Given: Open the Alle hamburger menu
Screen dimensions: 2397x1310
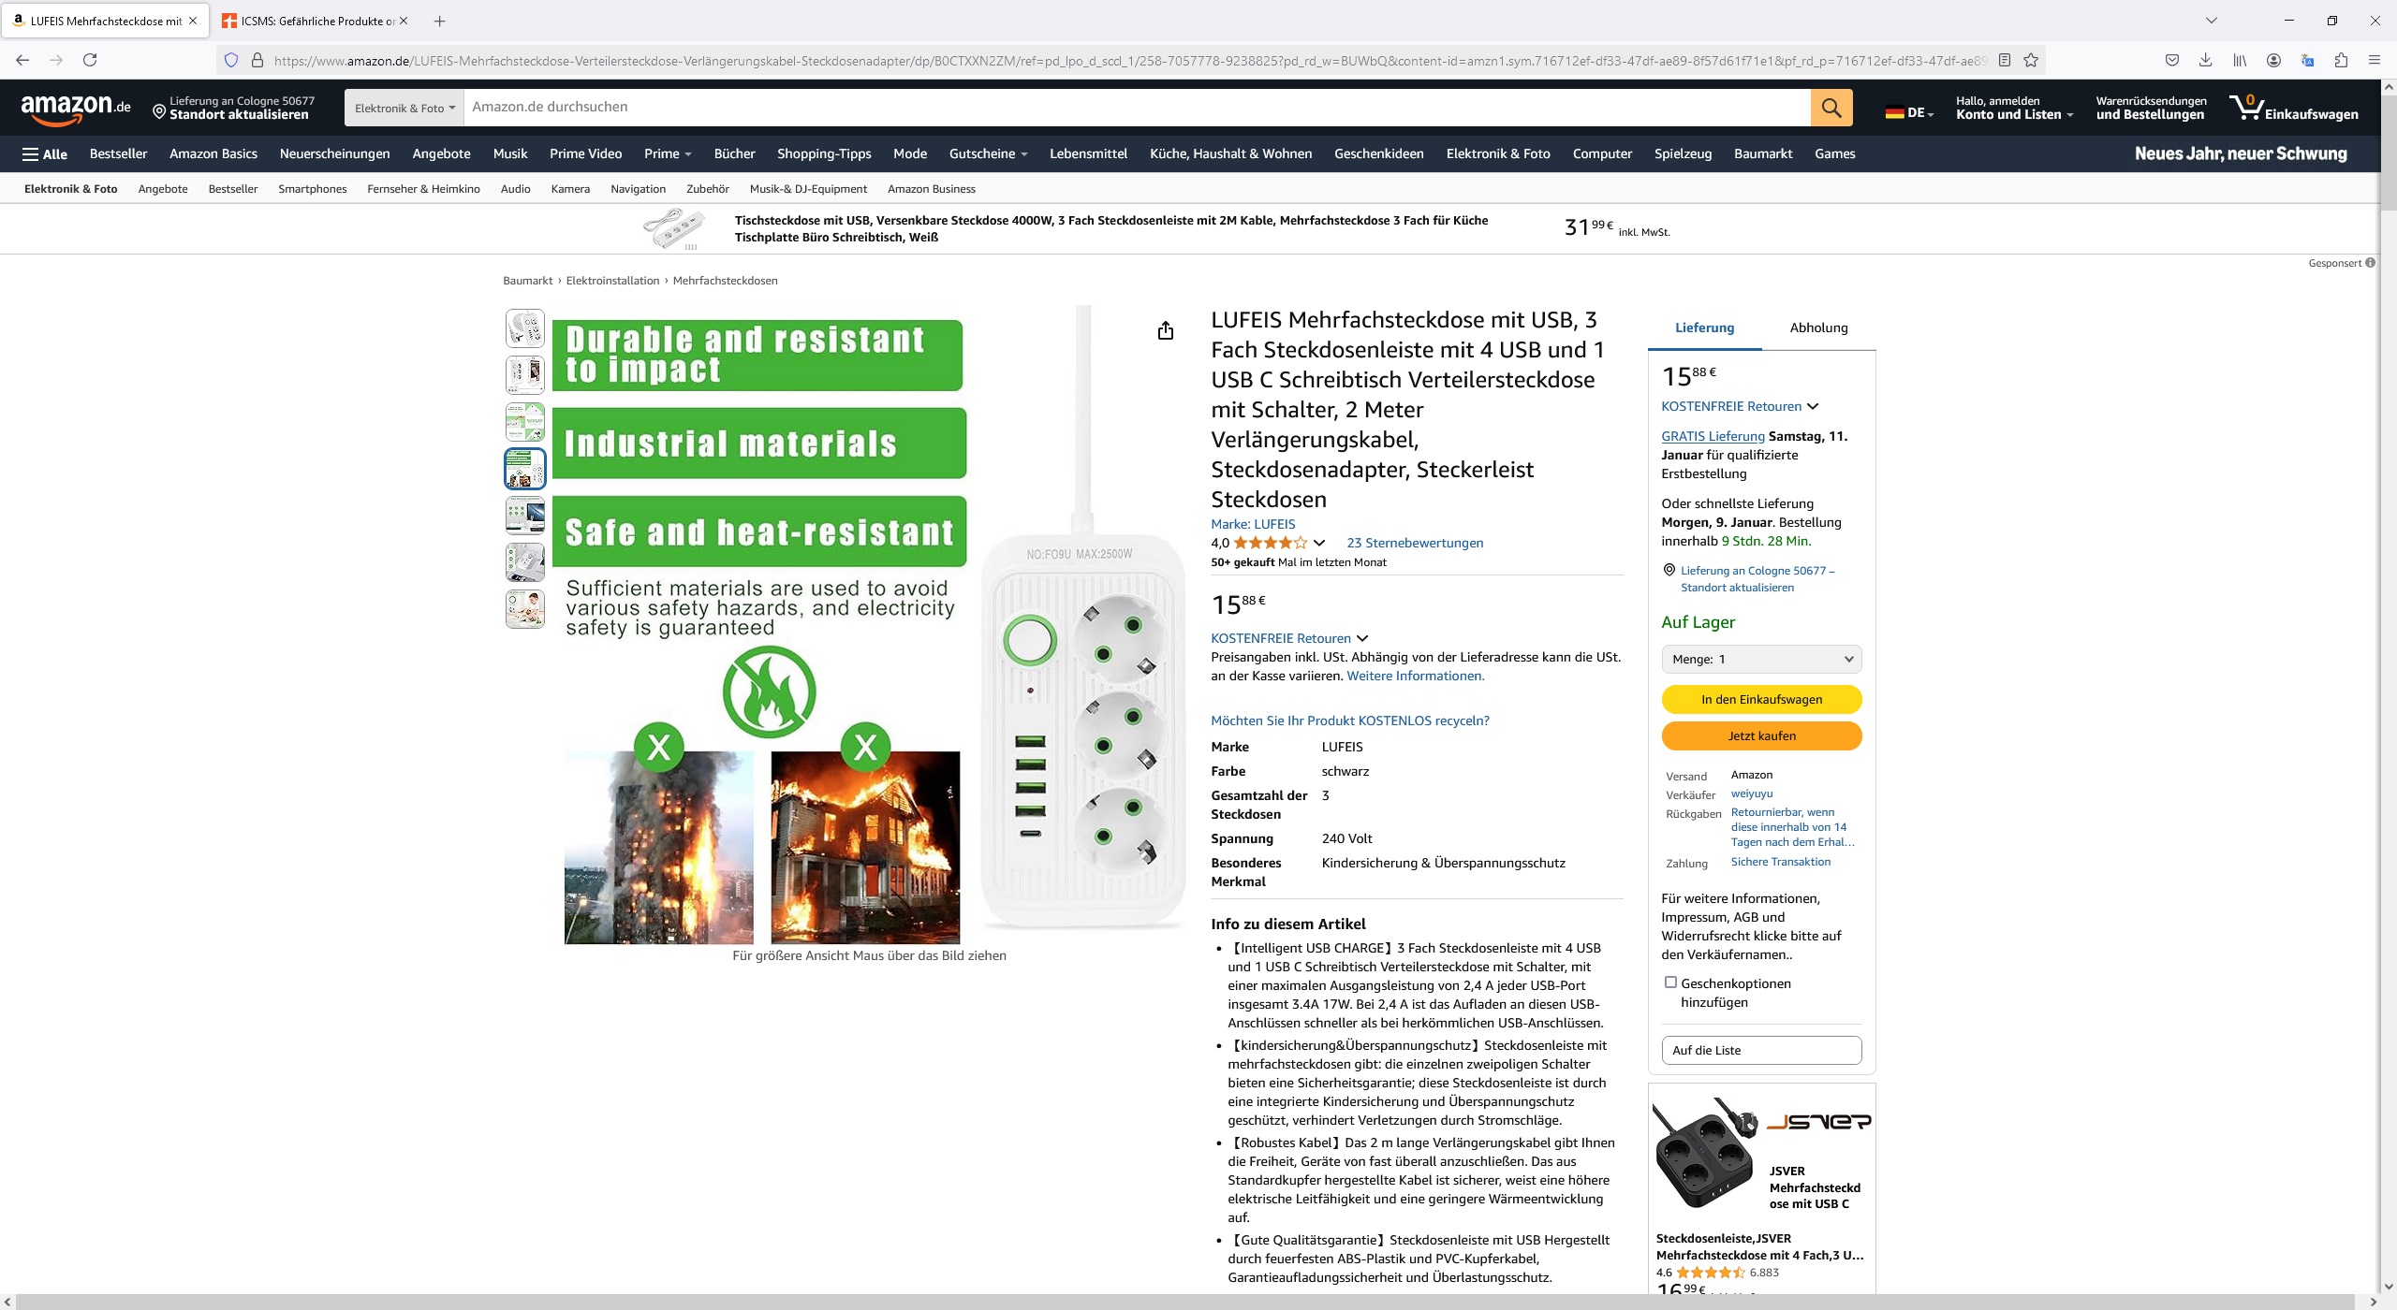Looking at the screenshot, I should tap(45, 153).
